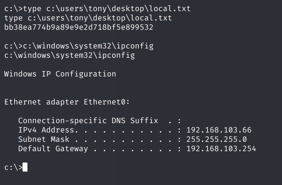282x185 pixels.
Task: Click the word Configuration in the heading
Action: click(x=86, y=74)
